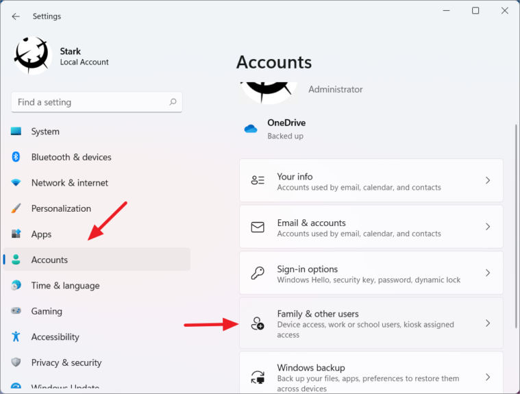The width and height of the screenshot is (520, 394).
Task: Click the Find a setting search box
Action: click(x=97, y=102)
